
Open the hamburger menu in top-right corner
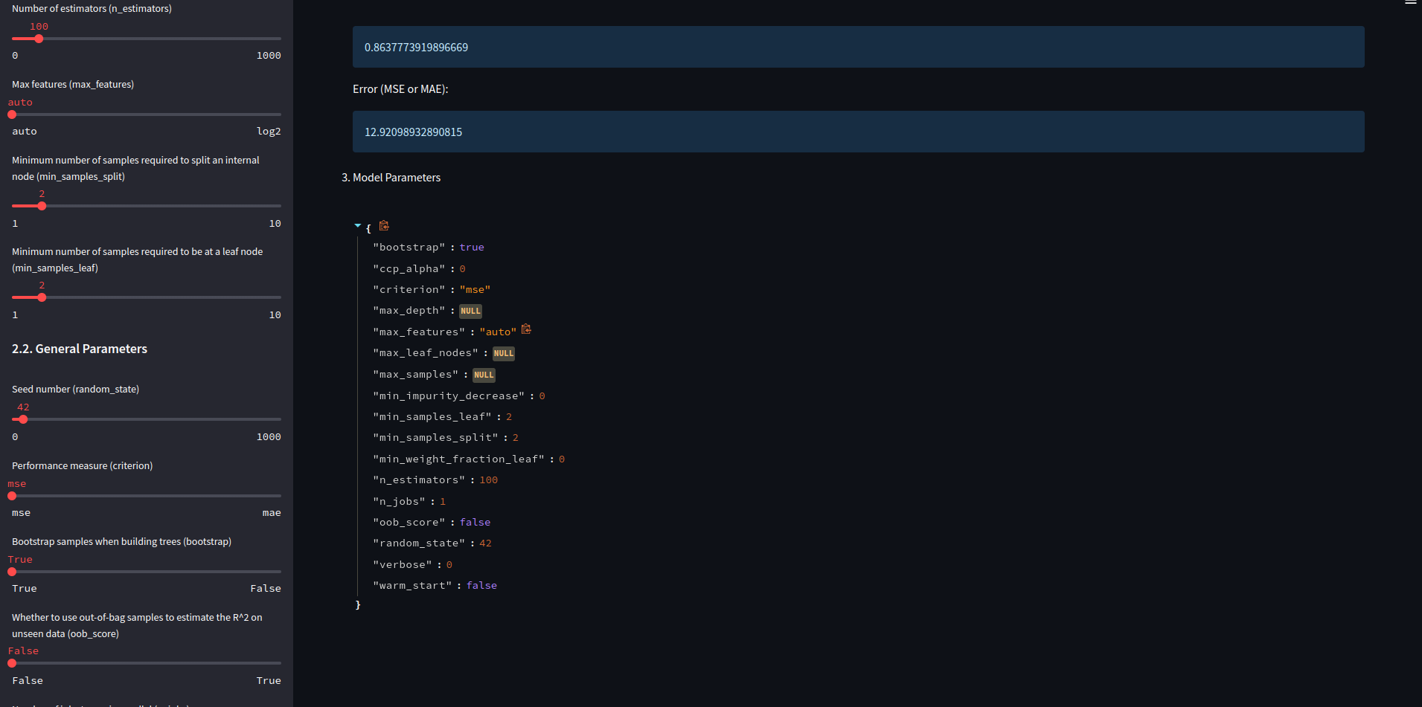1410,4
